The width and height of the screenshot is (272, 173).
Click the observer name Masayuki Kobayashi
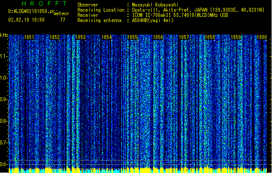(155, 5)
